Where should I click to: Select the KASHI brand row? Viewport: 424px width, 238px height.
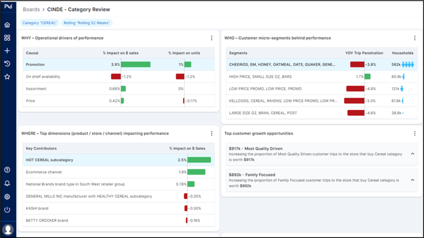point(119,208)
